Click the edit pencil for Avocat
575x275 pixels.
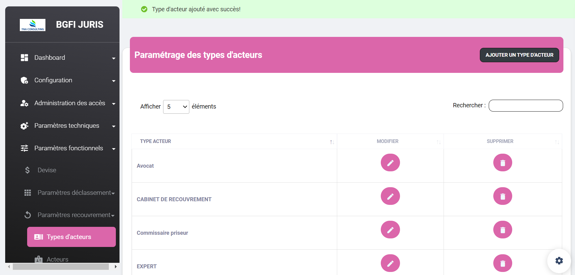pos(390,163)
